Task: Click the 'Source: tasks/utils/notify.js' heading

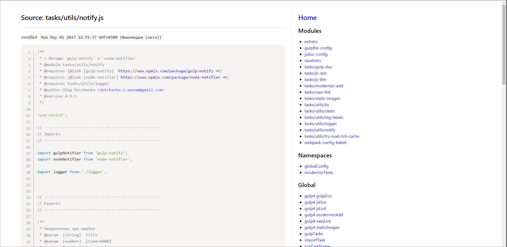Action: coord(62,18)
